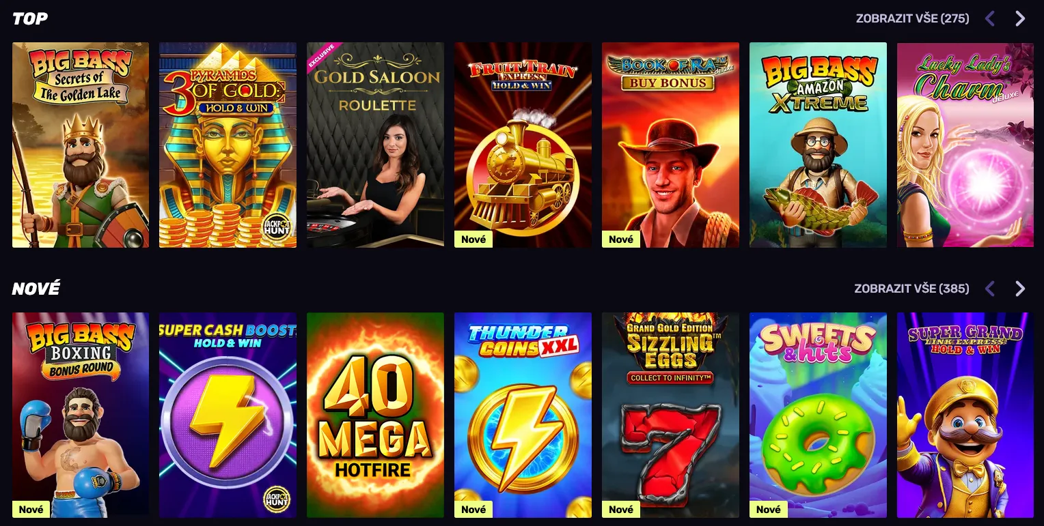Click the Nové badge on Fruit Train Express
The image size is (1044, 526).
click(473, 239)
